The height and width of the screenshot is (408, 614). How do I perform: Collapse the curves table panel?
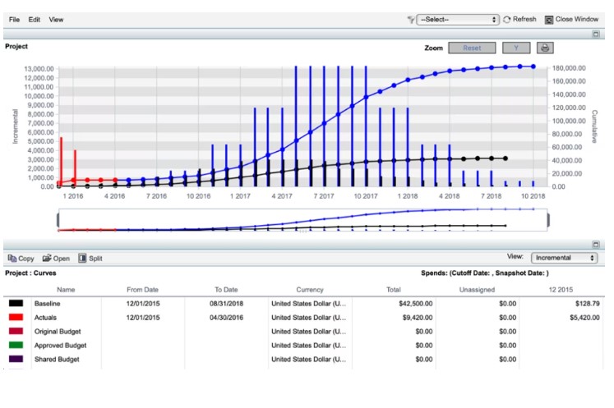tap(596, 245)
